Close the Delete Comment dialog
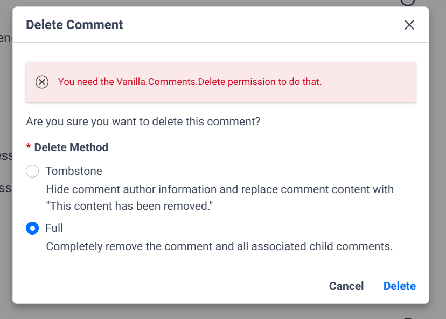This screenshot has height=319, width=446. click(x=409, y=25)
